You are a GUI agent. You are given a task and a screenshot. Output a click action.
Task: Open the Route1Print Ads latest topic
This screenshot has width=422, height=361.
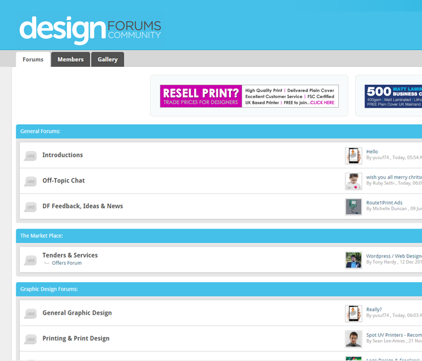(384, 203)
